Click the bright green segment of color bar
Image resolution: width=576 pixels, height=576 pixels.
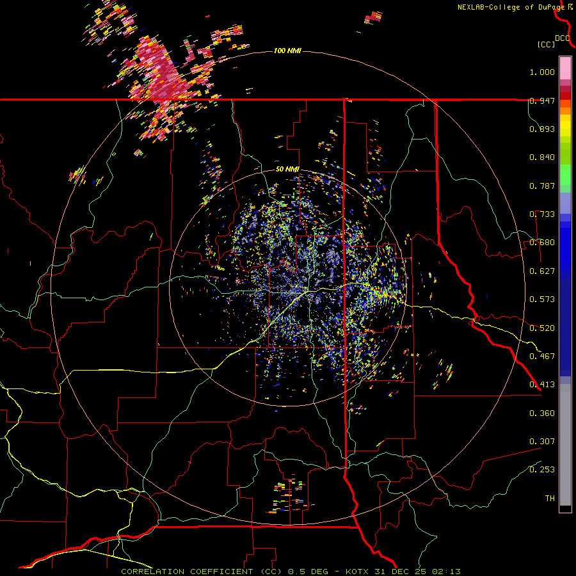(x=565, y=175)
